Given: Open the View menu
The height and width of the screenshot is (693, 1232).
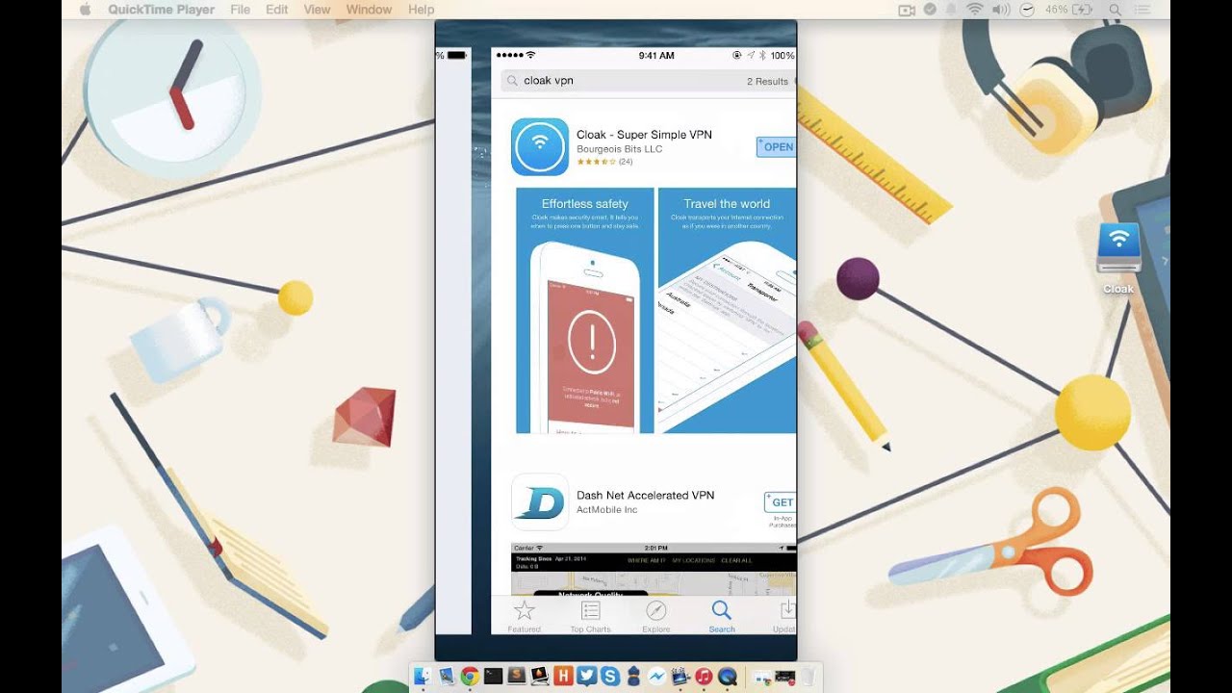Looking at the screenshot, I should 317,10.
